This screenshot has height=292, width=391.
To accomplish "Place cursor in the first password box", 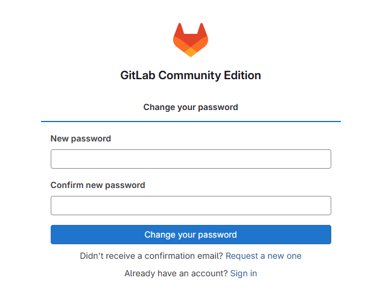I will (x=191, y=159).
